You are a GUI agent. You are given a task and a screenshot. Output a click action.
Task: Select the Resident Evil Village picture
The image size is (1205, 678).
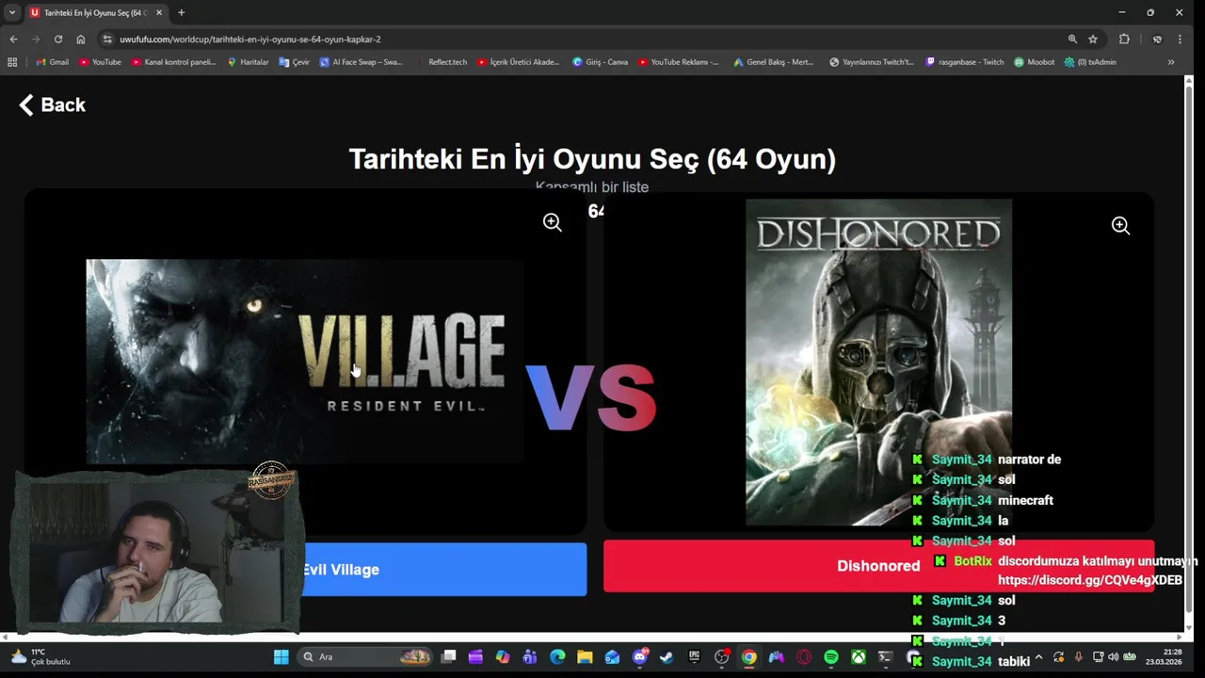coord(304,362)
